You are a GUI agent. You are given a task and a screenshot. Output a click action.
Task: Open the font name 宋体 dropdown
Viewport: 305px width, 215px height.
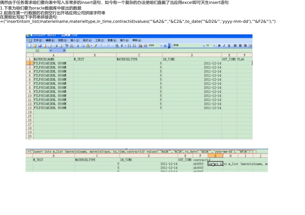click(204, 45)
